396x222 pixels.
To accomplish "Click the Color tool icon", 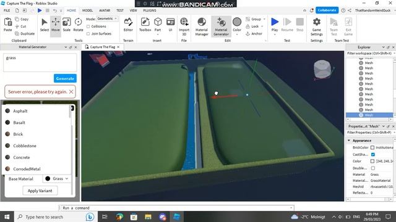I will [237, 22].
